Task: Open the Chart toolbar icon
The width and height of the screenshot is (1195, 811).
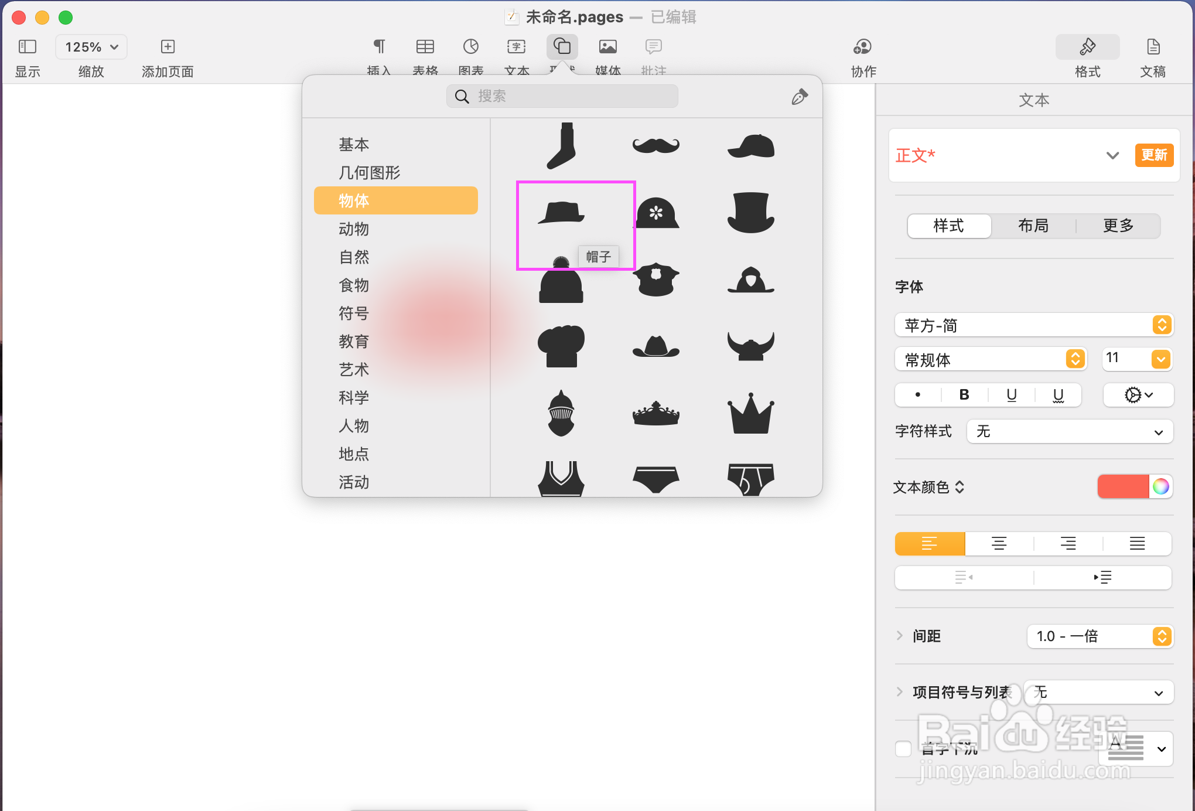Action: (470, 47)
